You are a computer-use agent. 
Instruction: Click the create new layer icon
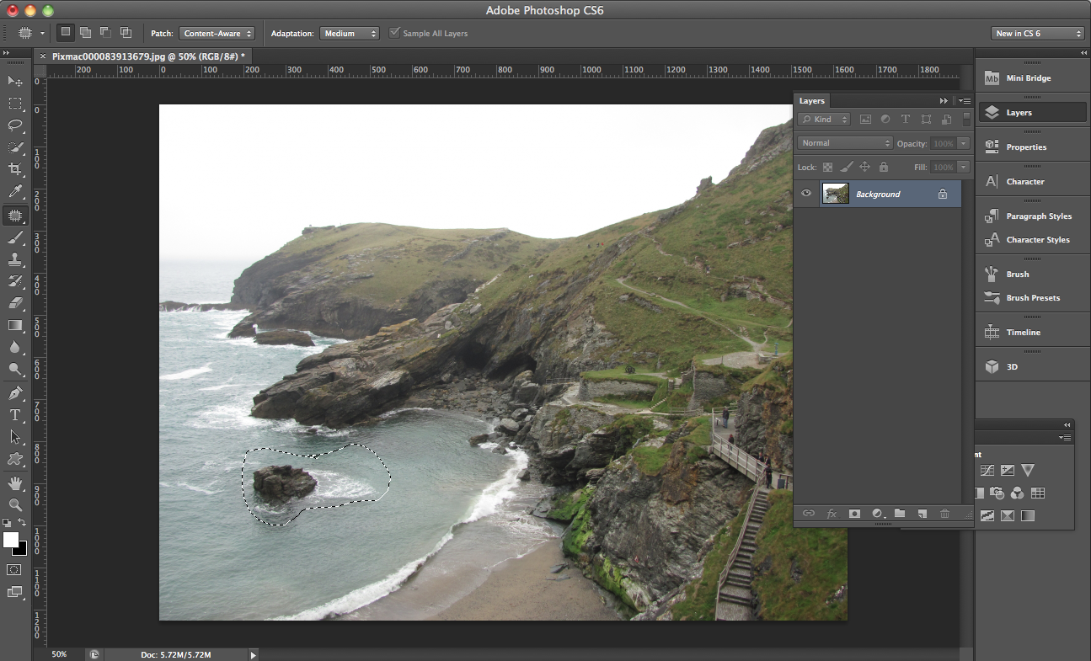pos(922,513)
